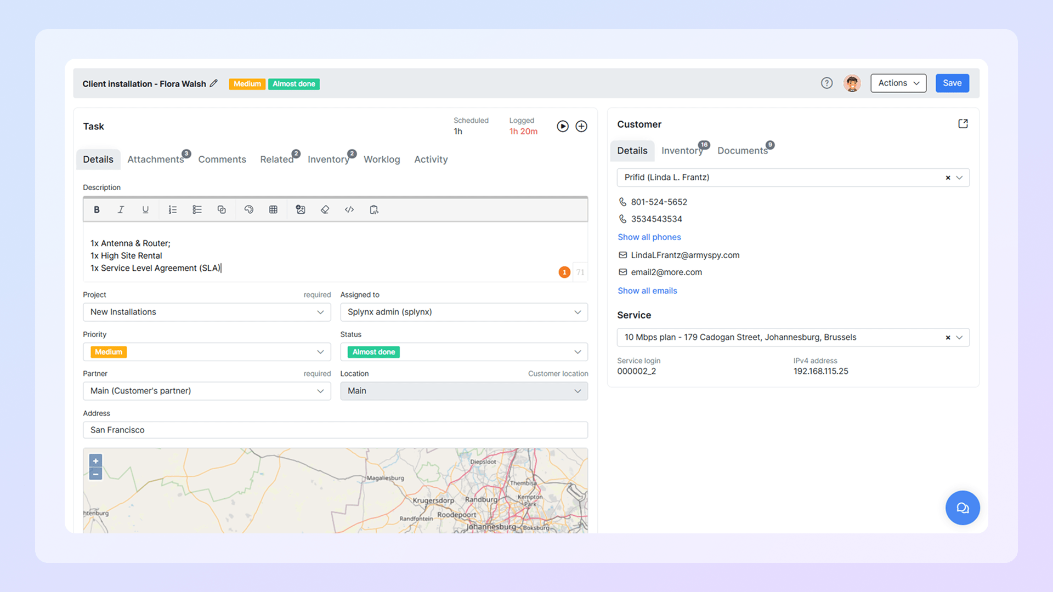Expand the Status dropdown showing Almost done
The width and height of the screenshot is (1053, 592).
coord(577,351)
